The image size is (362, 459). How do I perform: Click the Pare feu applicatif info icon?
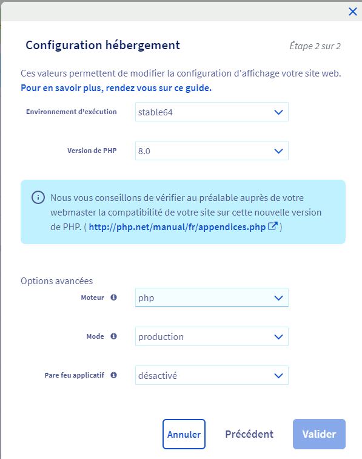(x=114, y=375)
